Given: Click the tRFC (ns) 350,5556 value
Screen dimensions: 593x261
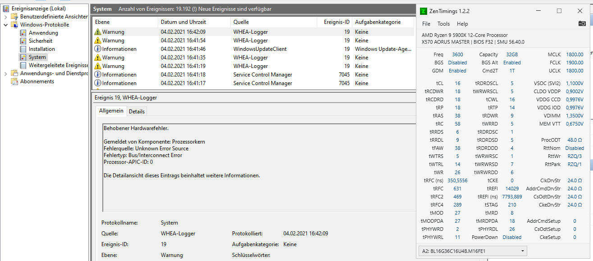Looking at the screenshot, I should click(457, 180).
